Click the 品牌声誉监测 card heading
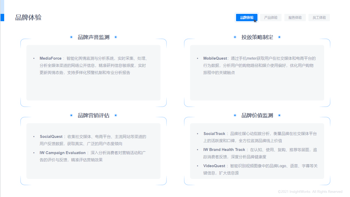The height and width of the screenshot is (197, 350). [x=94, y=37]
